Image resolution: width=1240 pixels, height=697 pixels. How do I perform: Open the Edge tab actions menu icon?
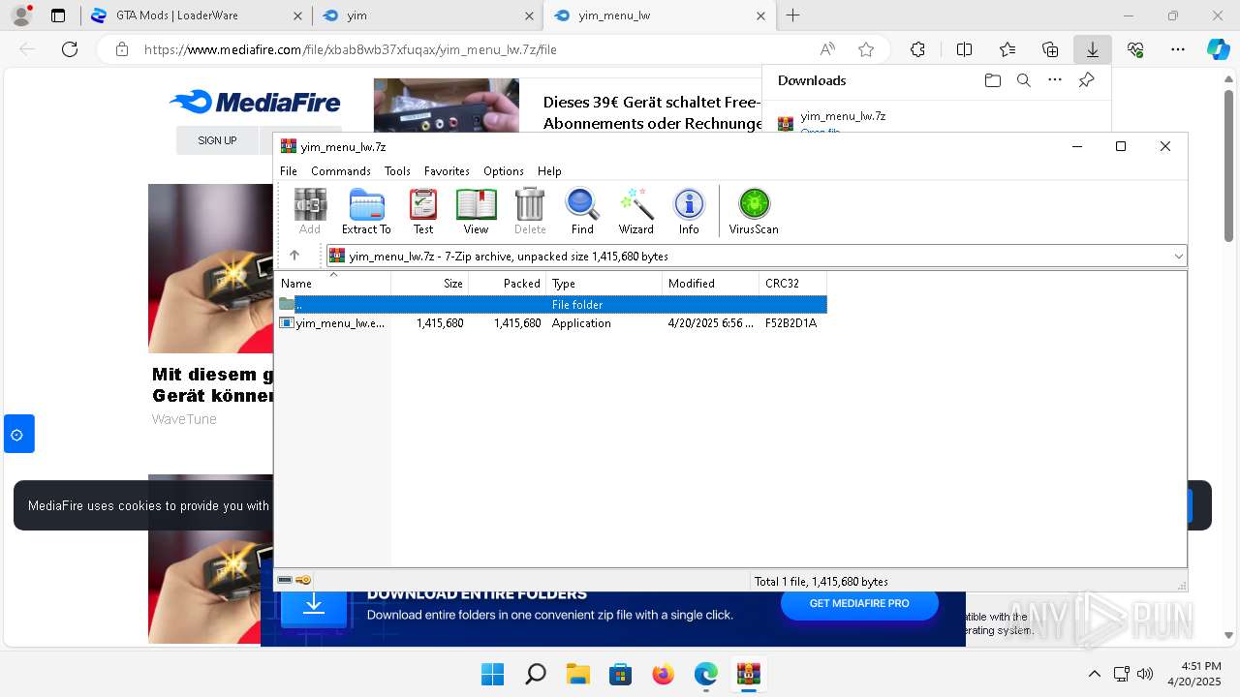tap(58, 15)
